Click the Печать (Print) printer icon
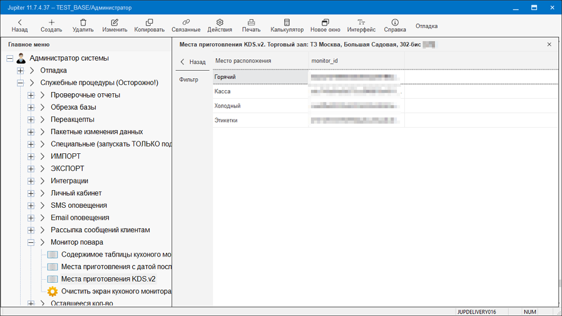 pyautogui.click(x=251, y=23)
